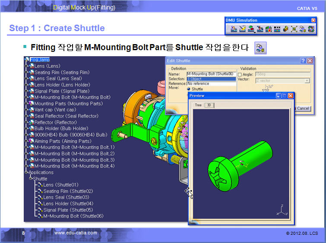This screenshot has height=243, width=326.
Task: Select Lens Seal (Shuttle03) in the tree
Action: 60,197
